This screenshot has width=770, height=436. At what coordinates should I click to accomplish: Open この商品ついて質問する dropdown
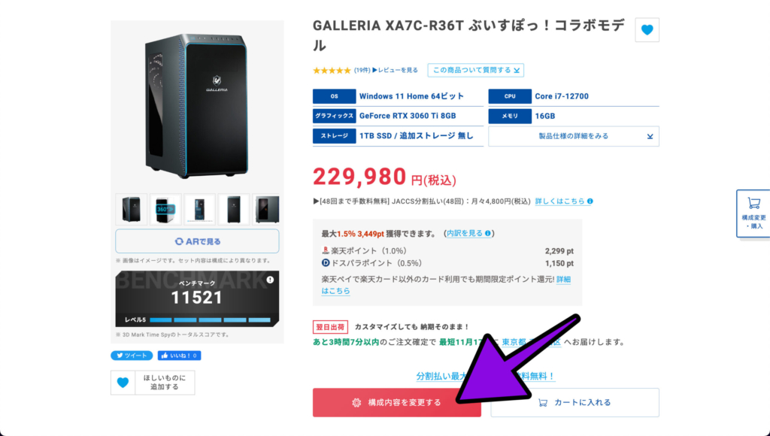click(475, 70)
